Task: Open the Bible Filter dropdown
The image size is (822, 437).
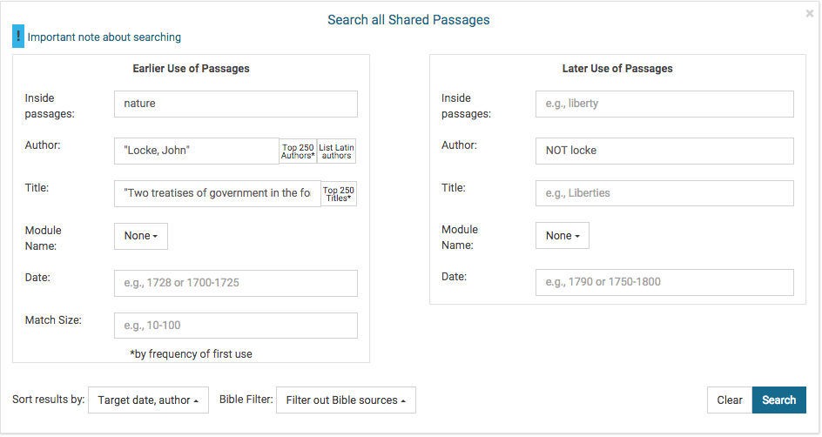Action: click(x=346, y=400)
